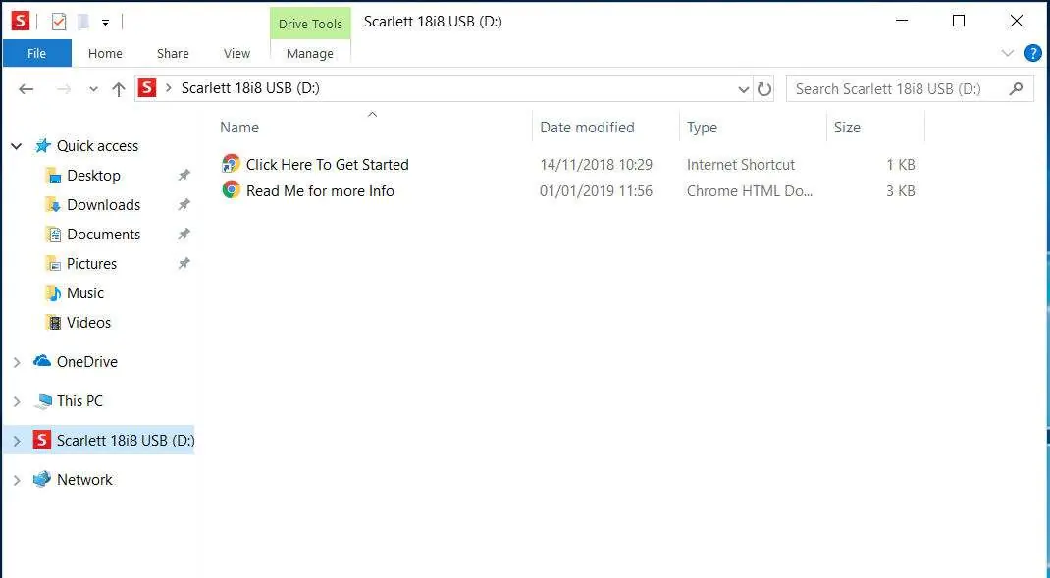Maximize the File Explorer window
The width and height of the screenshot is (1050, 578).
(959, 21)
